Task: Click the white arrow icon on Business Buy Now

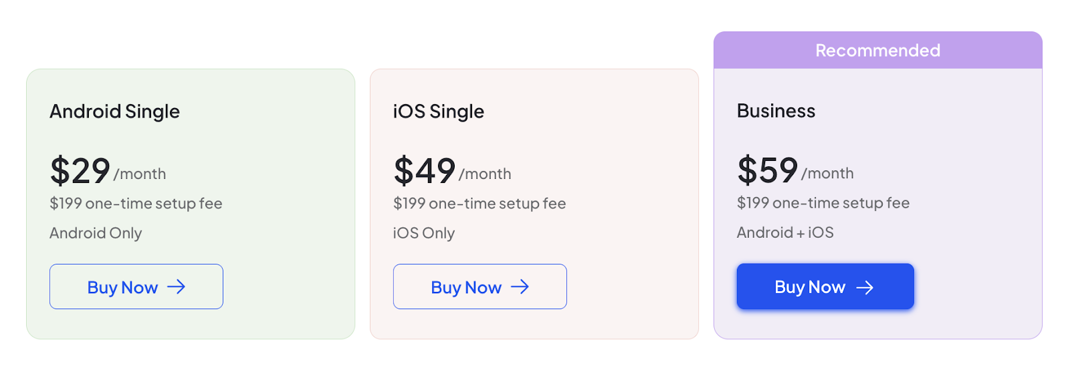Action: (865, 287)
